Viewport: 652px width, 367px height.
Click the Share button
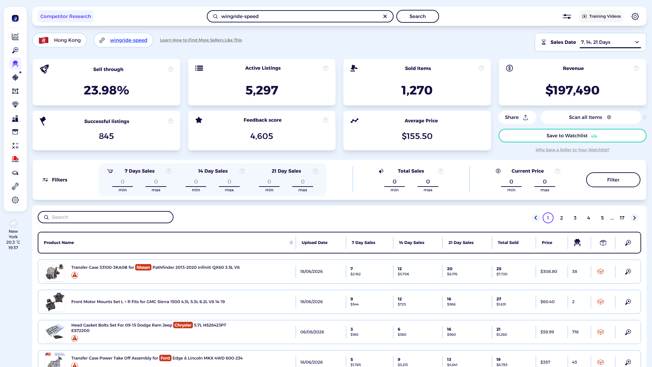(517, 117)
